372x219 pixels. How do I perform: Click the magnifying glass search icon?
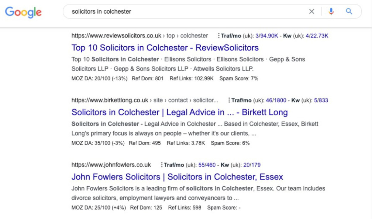point(349,11)
